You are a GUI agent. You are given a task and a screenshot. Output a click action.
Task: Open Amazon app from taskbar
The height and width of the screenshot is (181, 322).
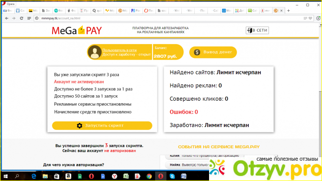coord(68,176)
